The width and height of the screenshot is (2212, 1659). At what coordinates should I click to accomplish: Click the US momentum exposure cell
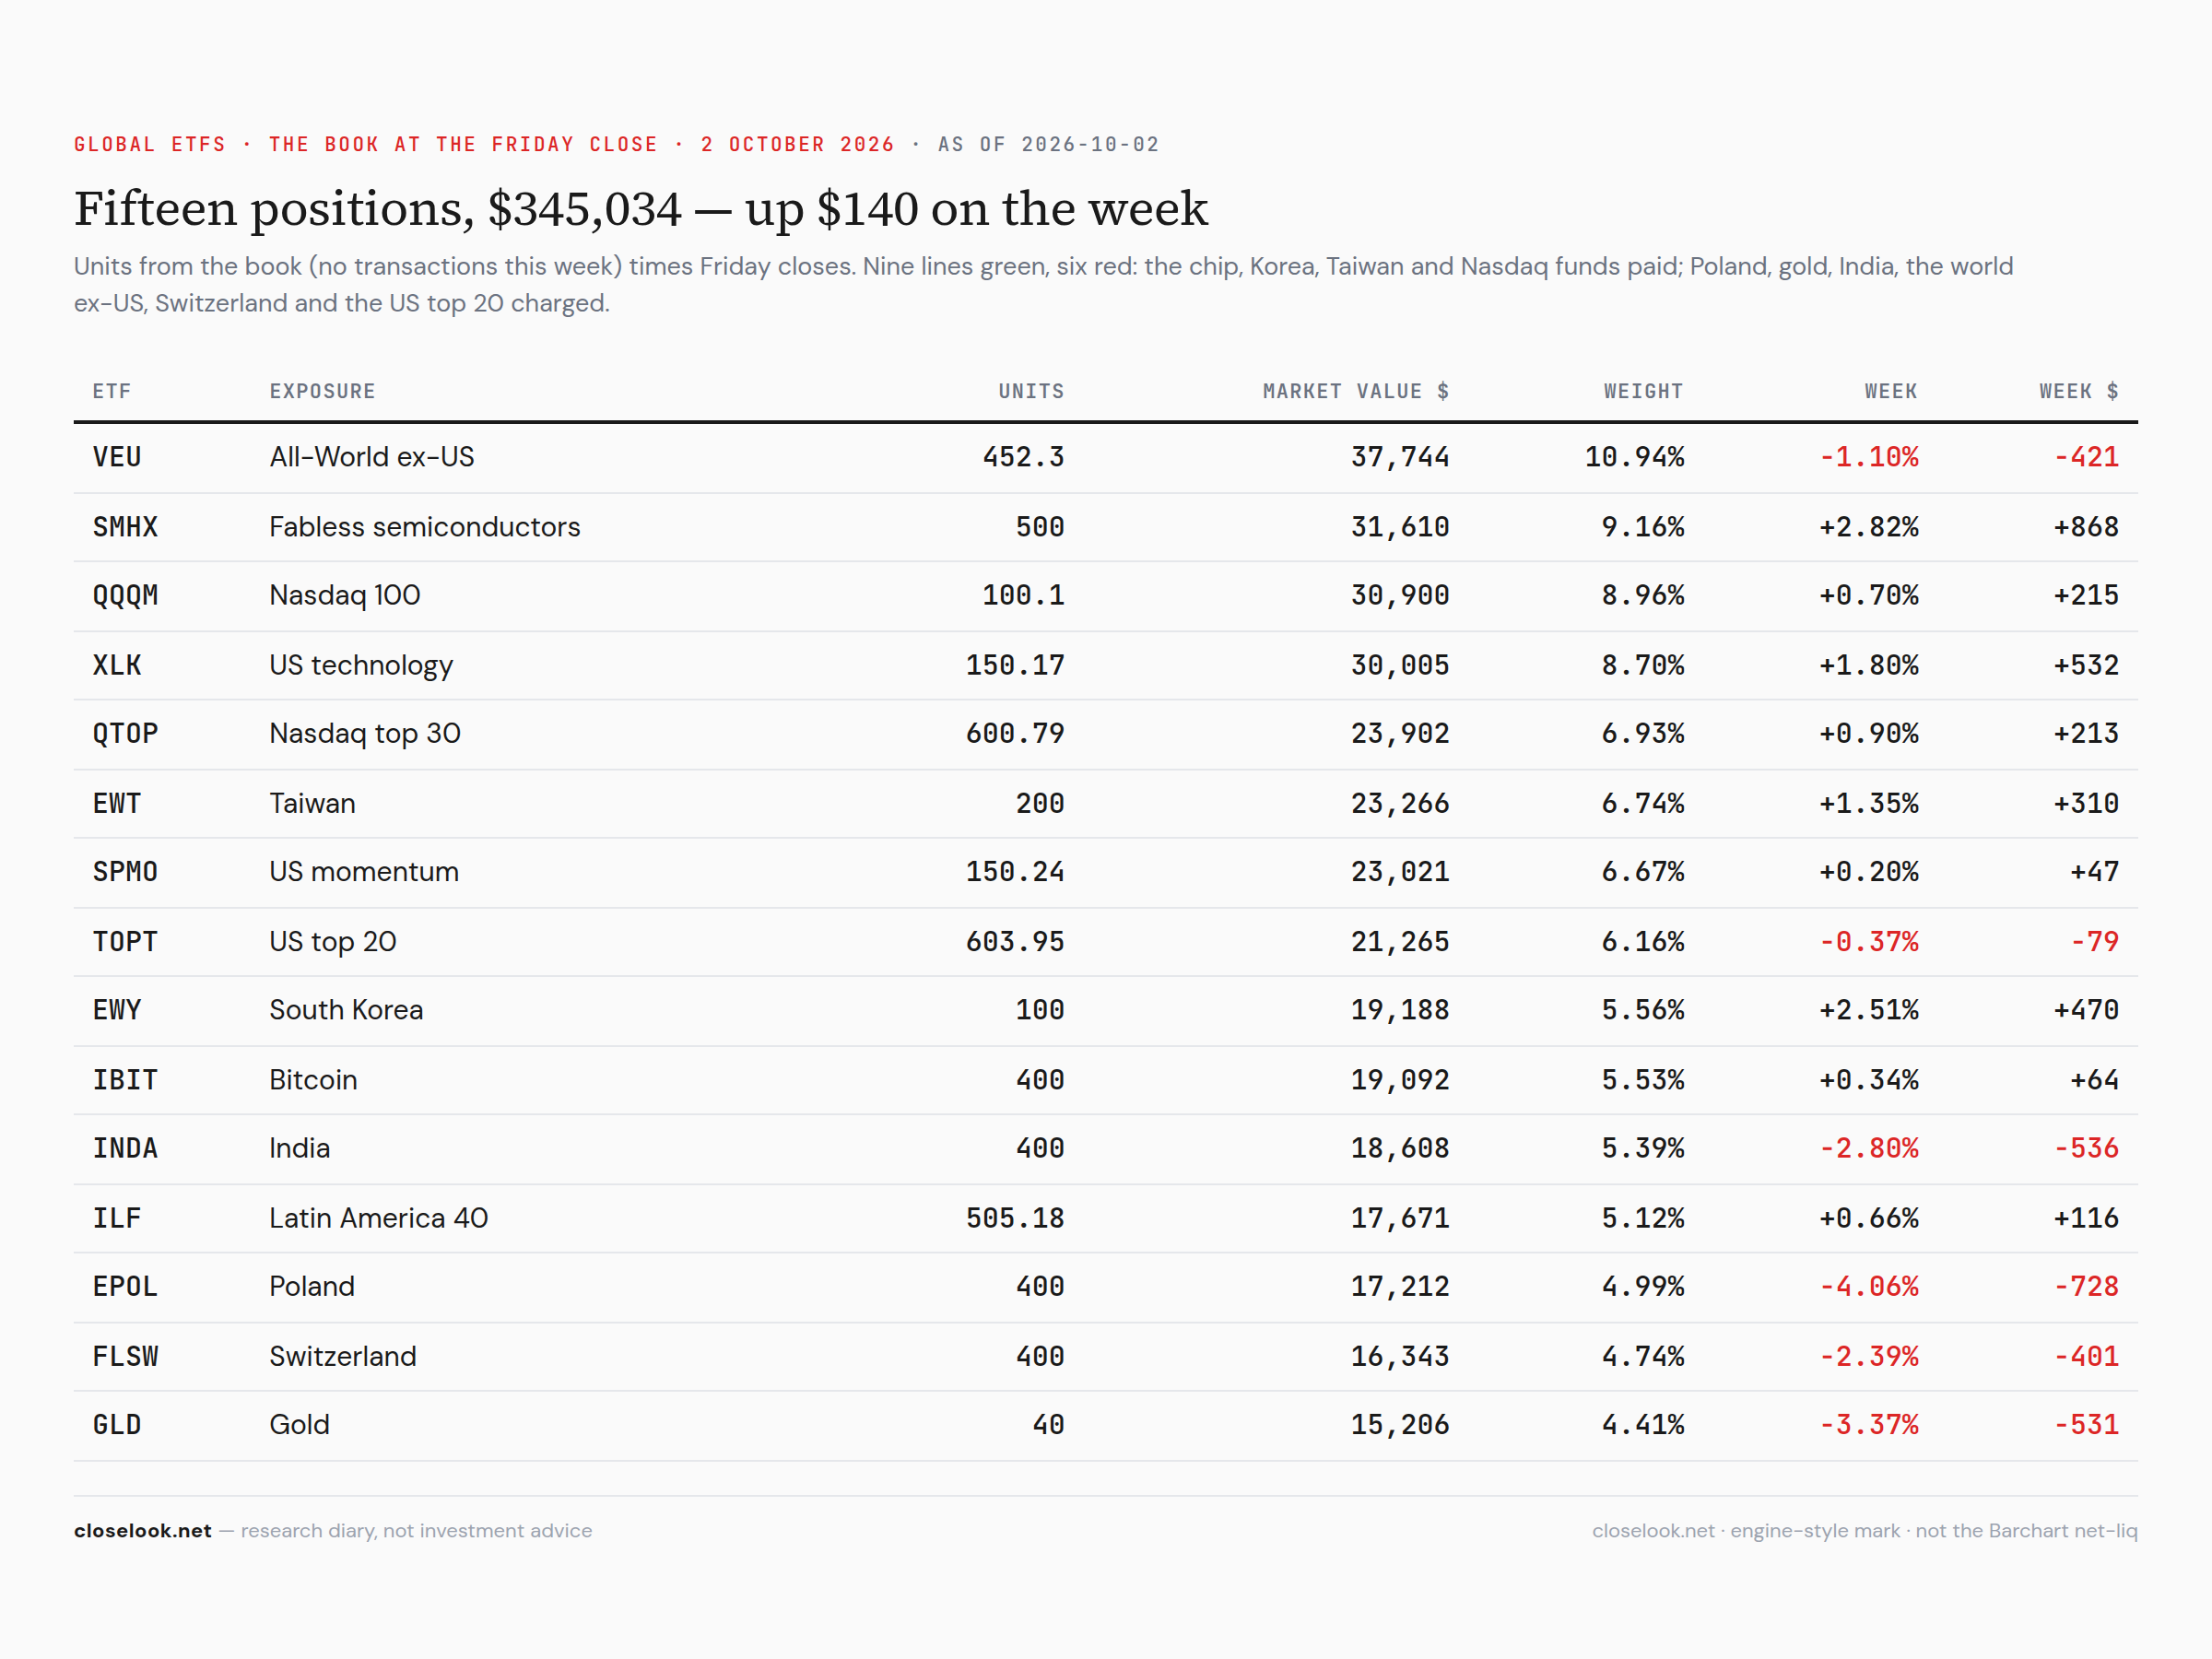[x=364, y=872]
